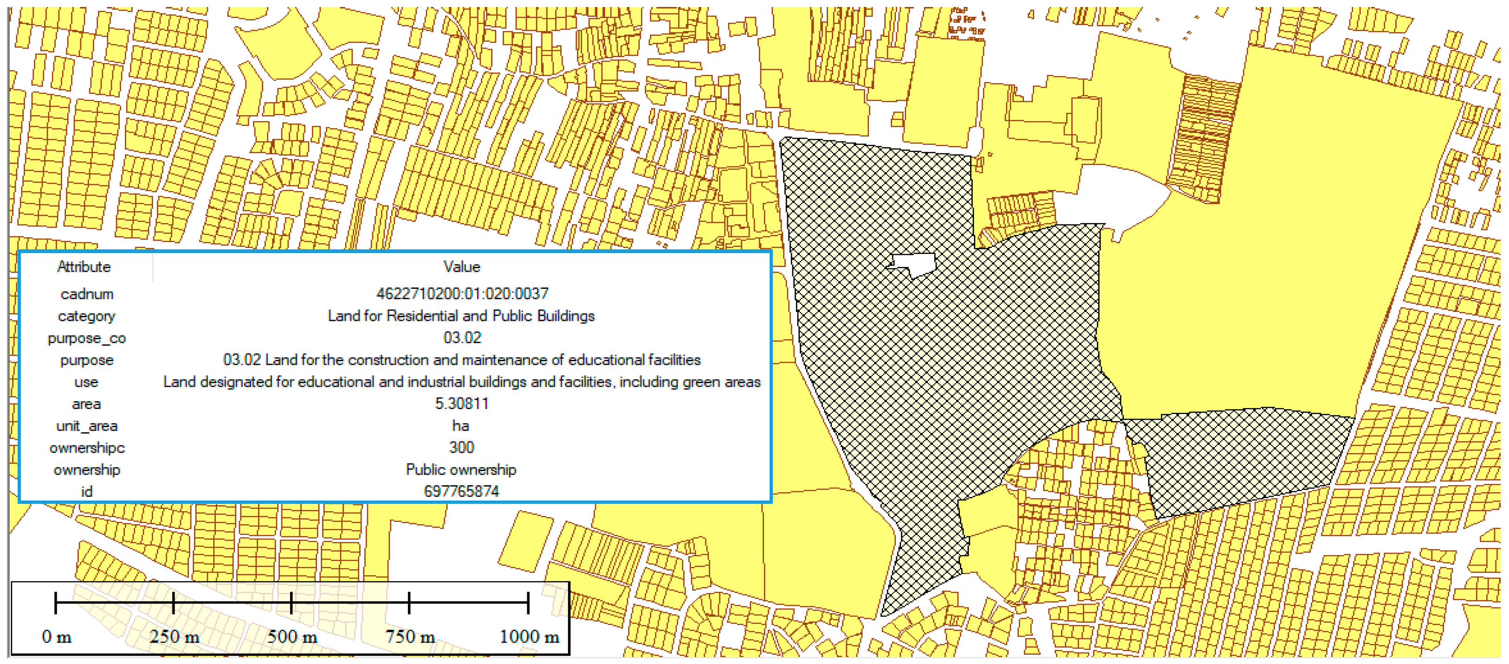This screenshot has height=664, width=1509.
Task: Click the 'use' attribute label
Action: (x=86, y=382)
